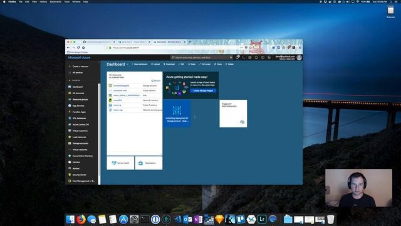This screenshot has height=226, width=401.
Task: Open Load balancers in the sidebar
Action: point(78,137)
